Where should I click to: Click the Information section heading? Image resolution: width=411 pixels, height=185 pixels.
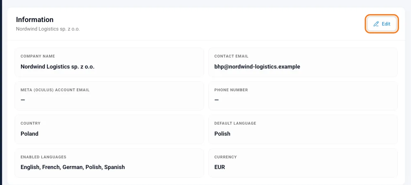[x=34, y=20]
